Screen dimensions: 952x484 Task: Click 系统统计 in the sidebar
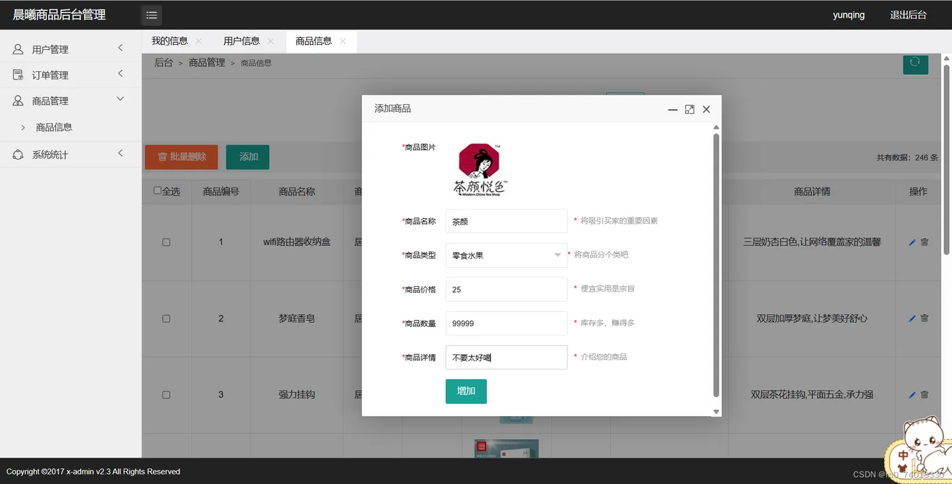pos(50,155)
